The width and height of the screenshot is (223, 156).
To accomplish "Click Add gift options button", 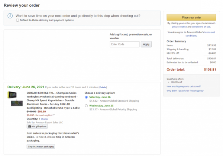I will click(37, 126).
